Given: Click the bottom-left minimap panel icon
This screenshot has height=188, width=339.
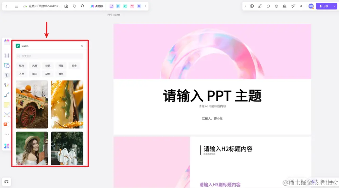Looking at the screenshot, I should (x=6, y=182).
